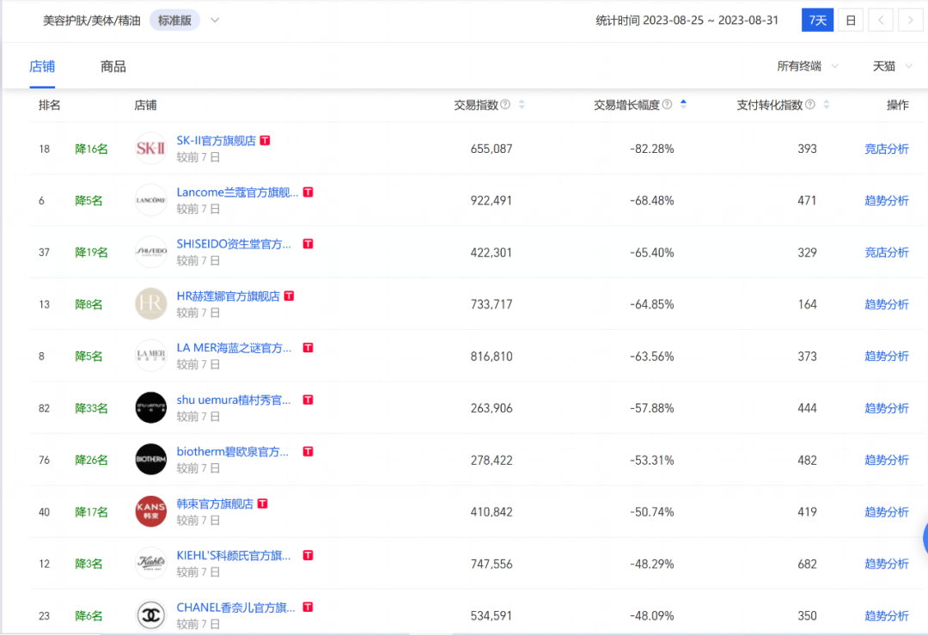Click the 美容护肤/美体/精油 category label
928x635 pixels.
point(92,20)
